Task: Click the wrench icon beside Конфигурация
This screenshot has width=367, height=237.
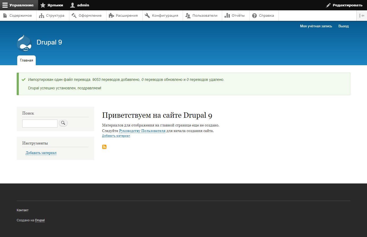Action: [x=147, y=16]
